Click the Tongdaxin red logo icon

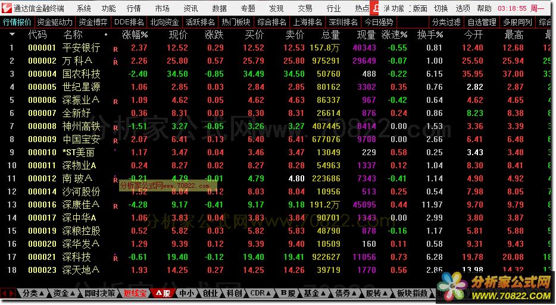pos(6,8)
